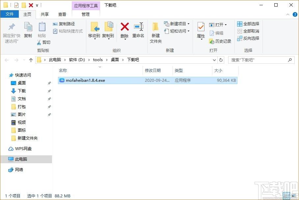Switch to the View (查看) tab

pos(62,14)
